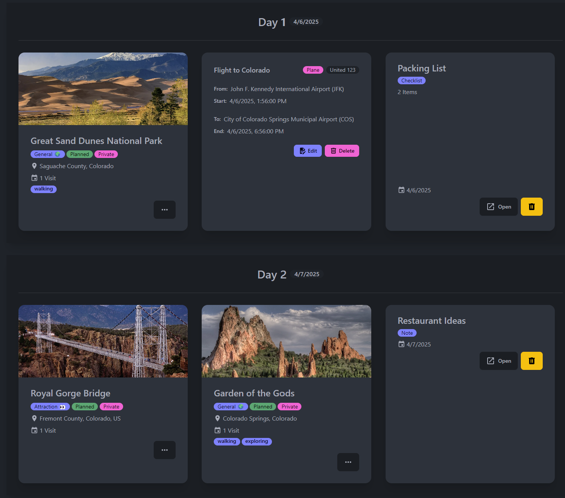This screenshot has height=498, width=565.
Task: Select the Day 1 header
Action: tap(272, 22)
